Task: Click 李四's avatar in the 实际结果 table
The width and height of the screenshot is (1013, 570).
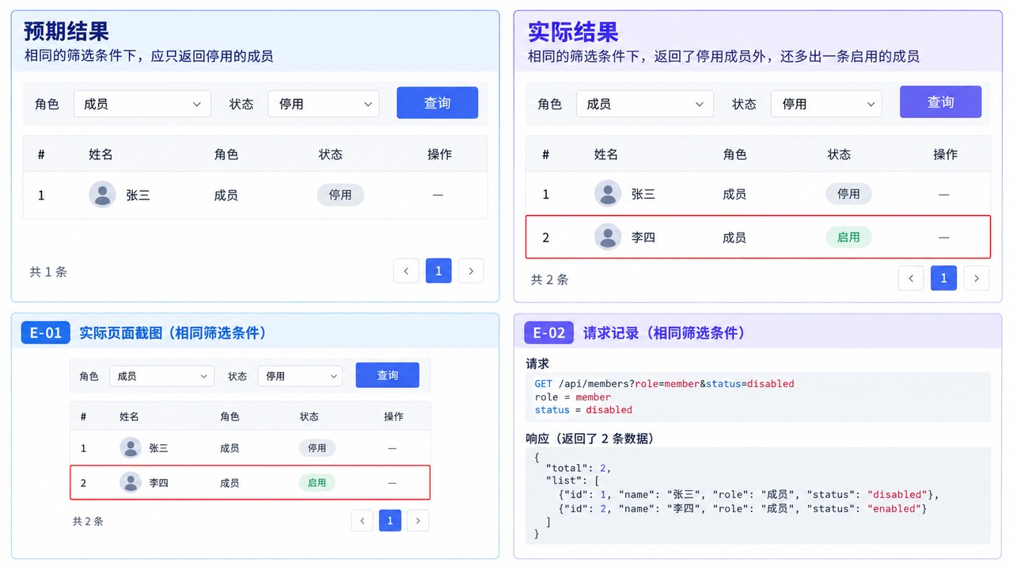Action: pos(608,237)
